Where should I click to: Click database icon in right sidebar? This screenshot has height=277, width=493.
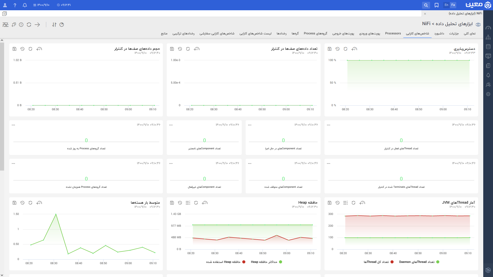[x=488, y=47]
